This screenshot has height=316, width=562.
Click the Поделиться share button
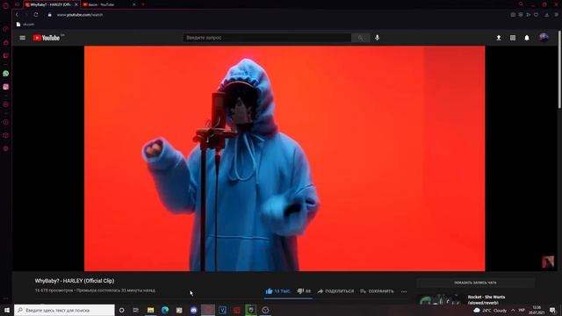(335, 291)
